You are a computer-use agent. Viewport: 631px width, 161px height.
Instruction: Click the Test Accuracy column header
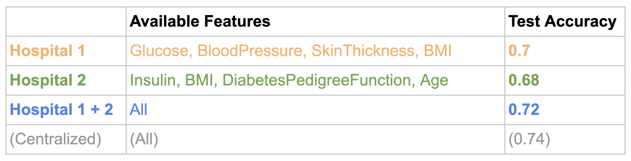[x=562, y=21]
